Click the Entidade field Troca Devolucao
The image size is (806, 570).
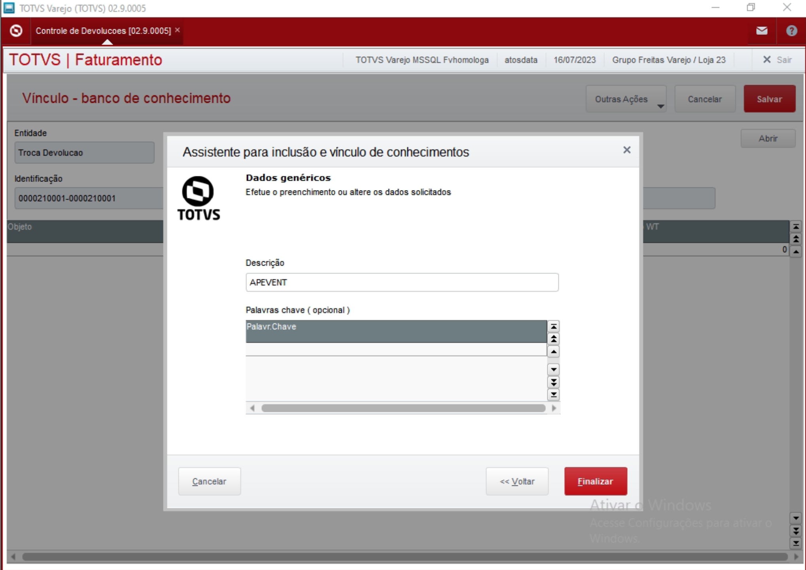(x=84, y=153)
